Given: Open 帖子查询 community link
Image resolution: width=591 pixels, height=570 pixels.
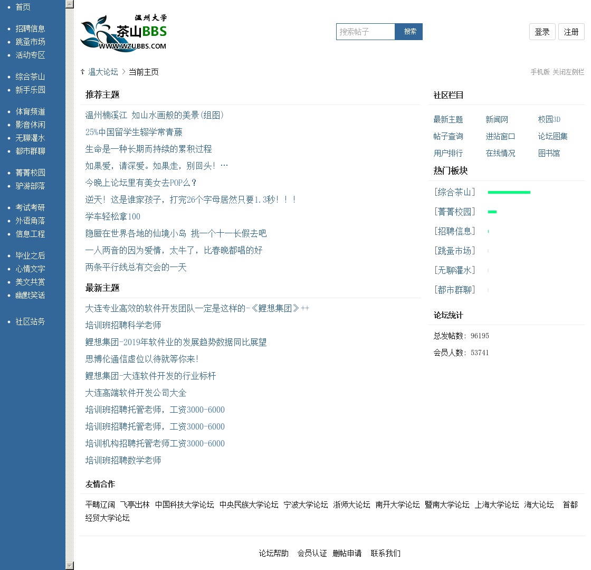Looking at the screenshot, I should click(448, 137).
